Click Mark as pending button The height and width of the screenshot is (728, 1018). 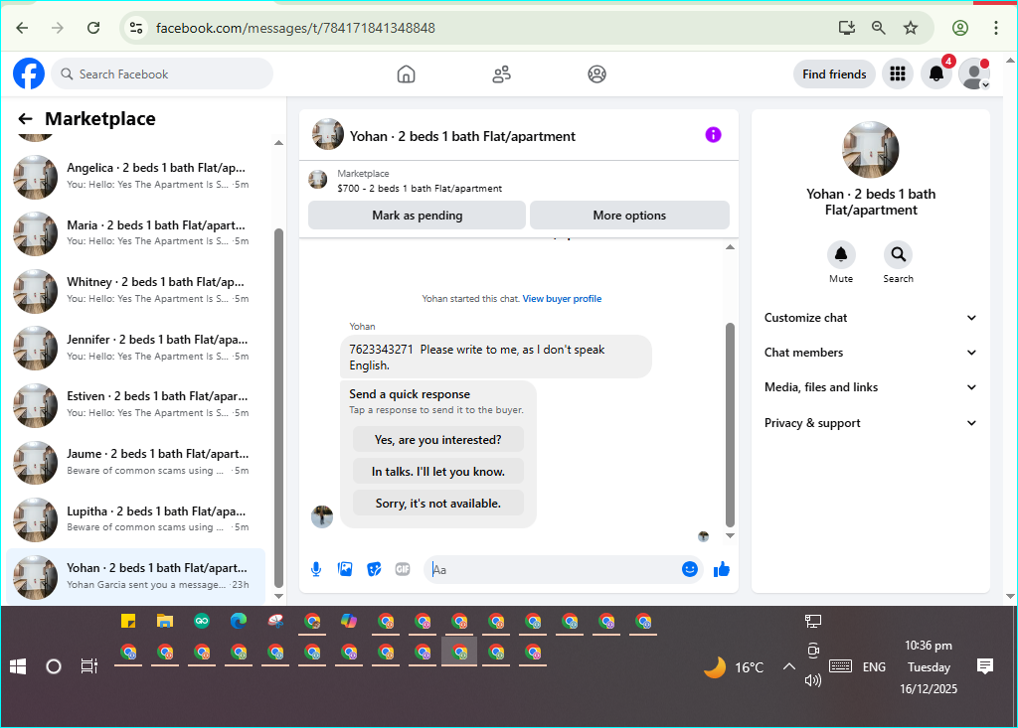(x=417, y=216)
